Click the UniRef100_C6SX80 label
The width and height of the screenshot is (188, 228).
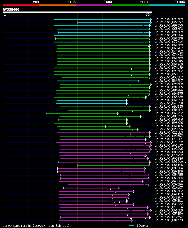pos(169,97)
